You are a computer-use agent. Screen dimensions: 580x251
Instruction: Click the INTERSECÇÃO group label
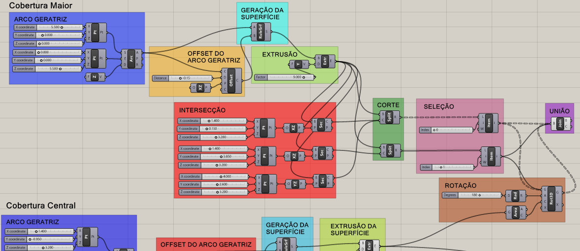point(202,110)
